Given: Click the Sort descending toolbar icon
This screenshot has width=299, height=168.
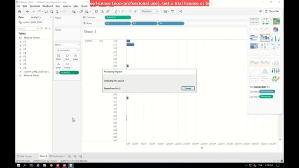Looking at the screenshot, I should coord(108,11).
